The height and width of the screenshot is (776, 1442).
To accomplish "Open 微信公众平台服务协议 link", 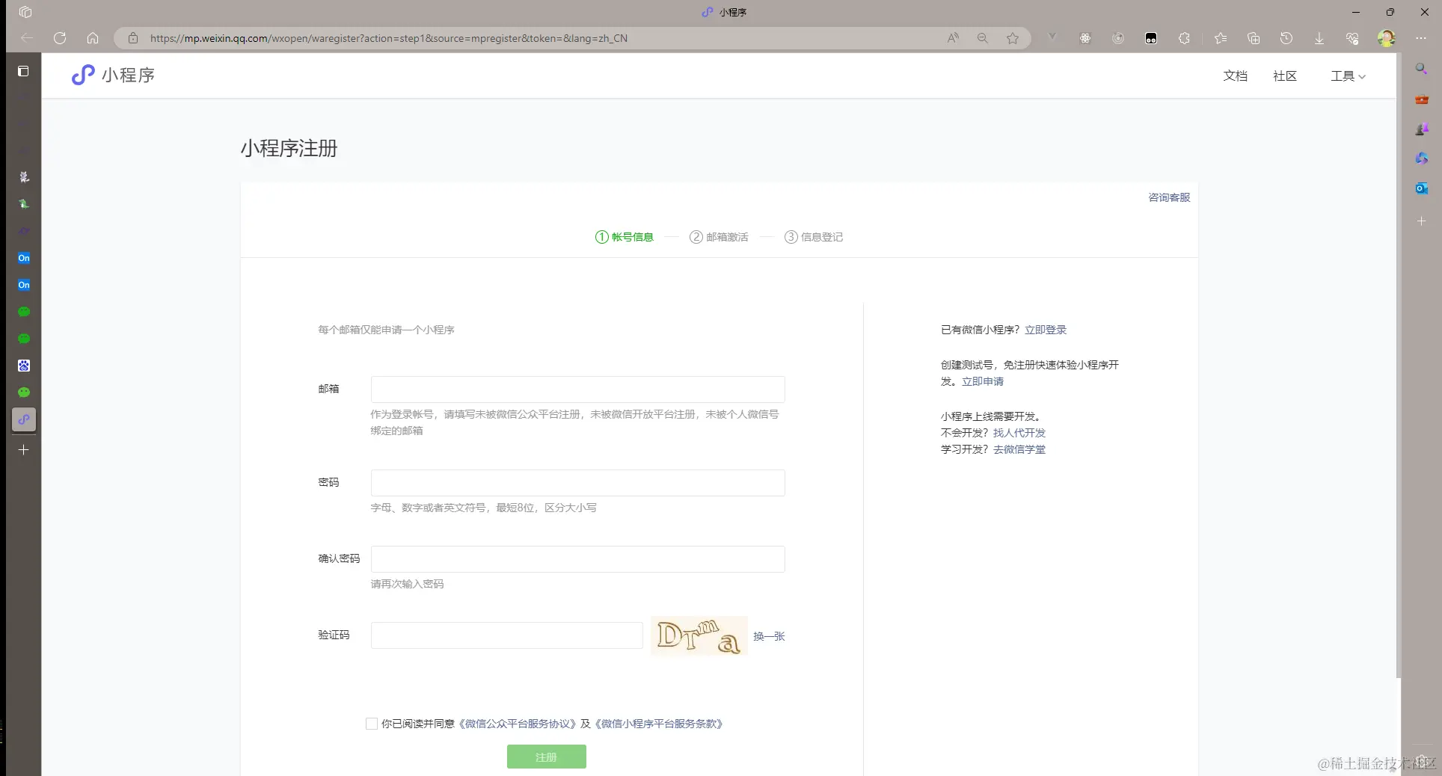I will pos(518,724).
